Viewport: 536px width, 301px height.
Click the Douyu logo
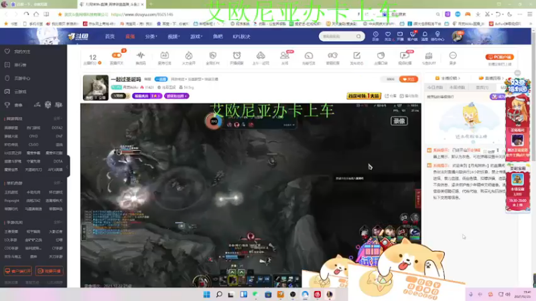click(x=78, y=37)
